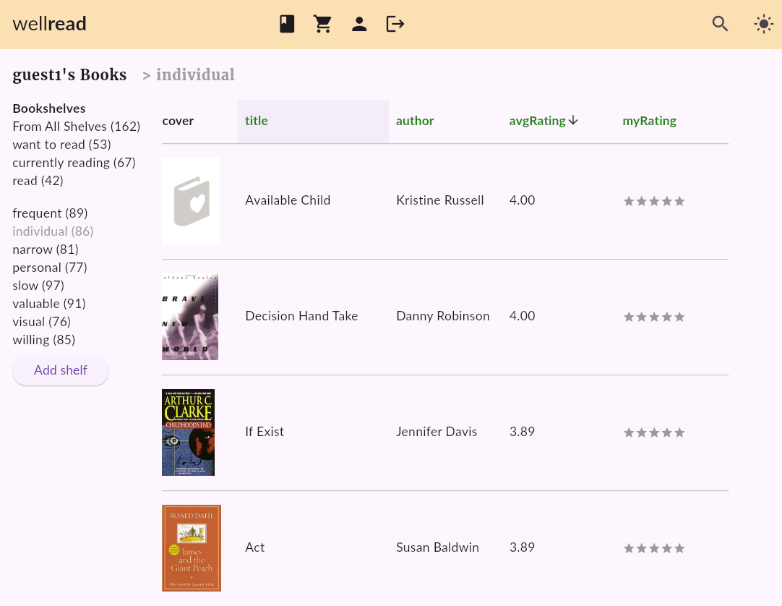Open the user profile icon
Viewport: 782px width, 606px height.
(x=359, y=25)
